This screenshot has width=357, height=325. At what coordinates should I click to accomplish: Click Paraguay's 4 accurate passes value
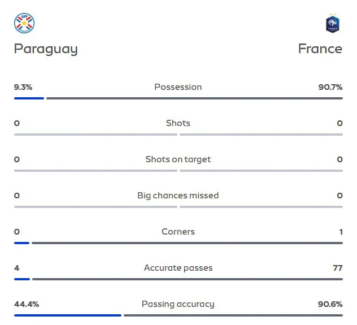point(16,268)
